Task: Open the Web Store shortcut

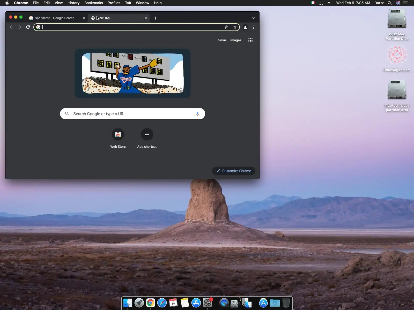Action: (118, 138)
